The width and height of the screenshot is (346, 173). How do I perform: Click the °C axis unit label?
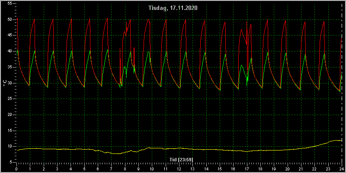pos(5,83)
